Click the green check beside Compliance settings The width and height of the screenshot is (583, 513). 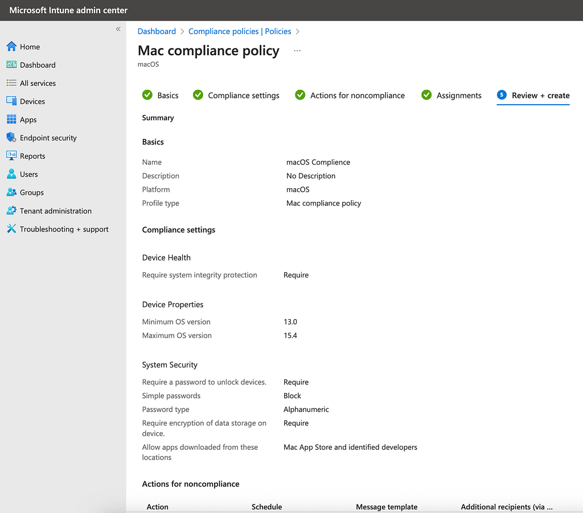pyautogui.click(x=198, y=95)
